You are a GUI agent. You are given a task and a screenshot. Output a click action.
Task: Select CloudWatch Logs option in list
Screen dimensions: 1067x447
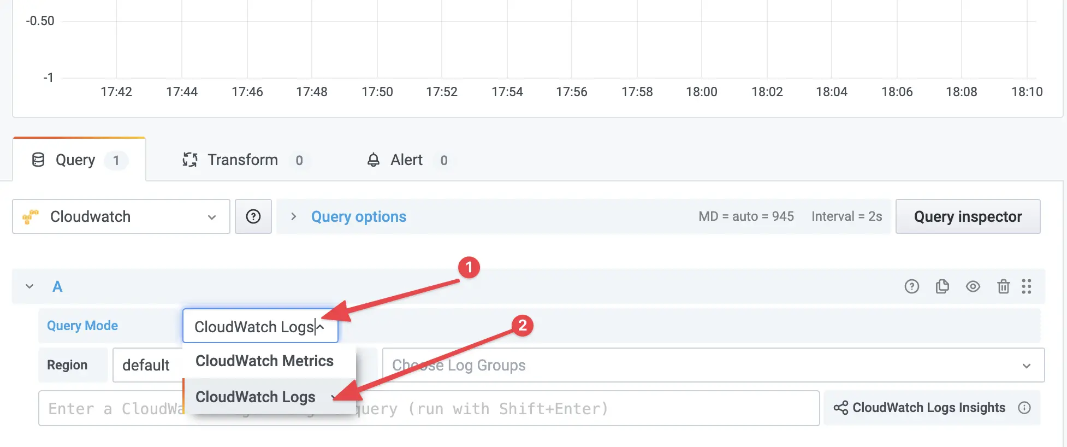pos(256,397)
